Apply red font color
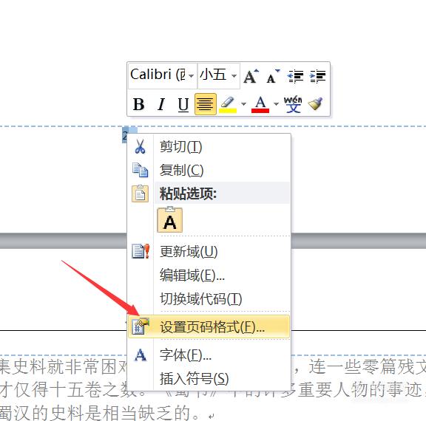The height and width of the screenshot is (421, 426). point(260,105)
